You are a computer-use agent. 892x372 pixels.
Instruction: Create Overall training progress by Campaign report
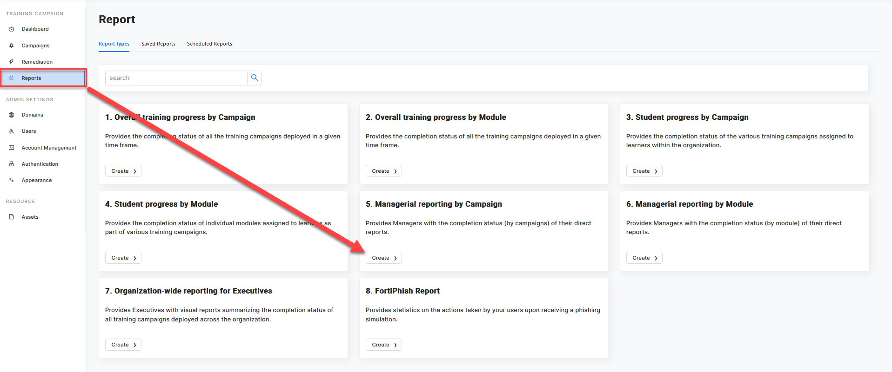[123, 171]
